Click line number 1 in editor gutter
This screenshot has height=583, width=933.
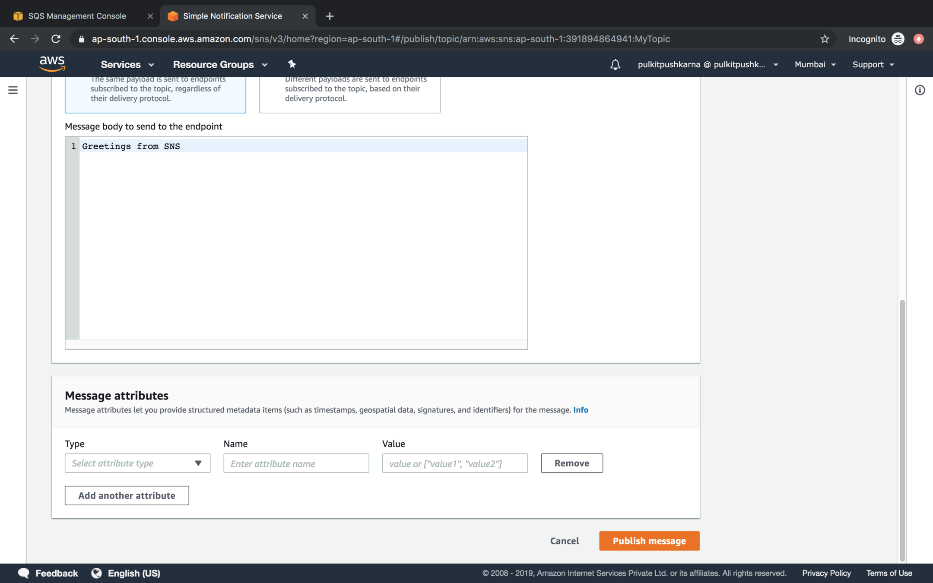pyautogui.click(x=73, y=146)
